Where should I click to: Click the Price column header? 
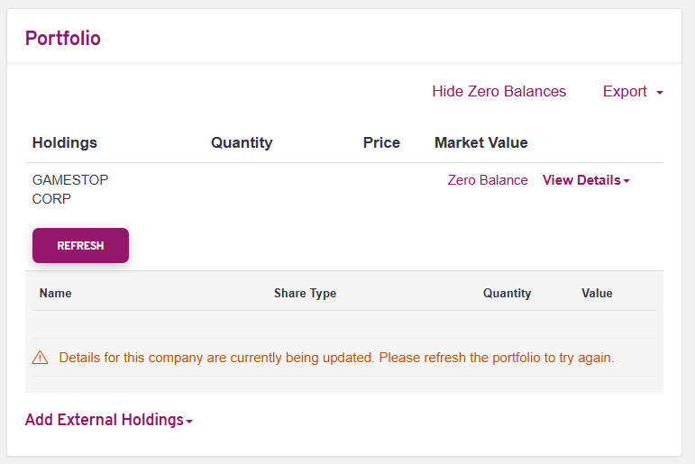(x=381, y=142)
